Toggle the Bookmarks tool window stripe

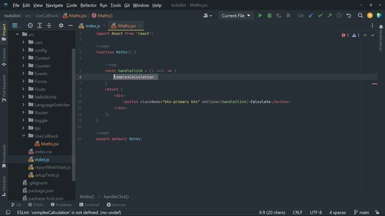click(4, 156)
